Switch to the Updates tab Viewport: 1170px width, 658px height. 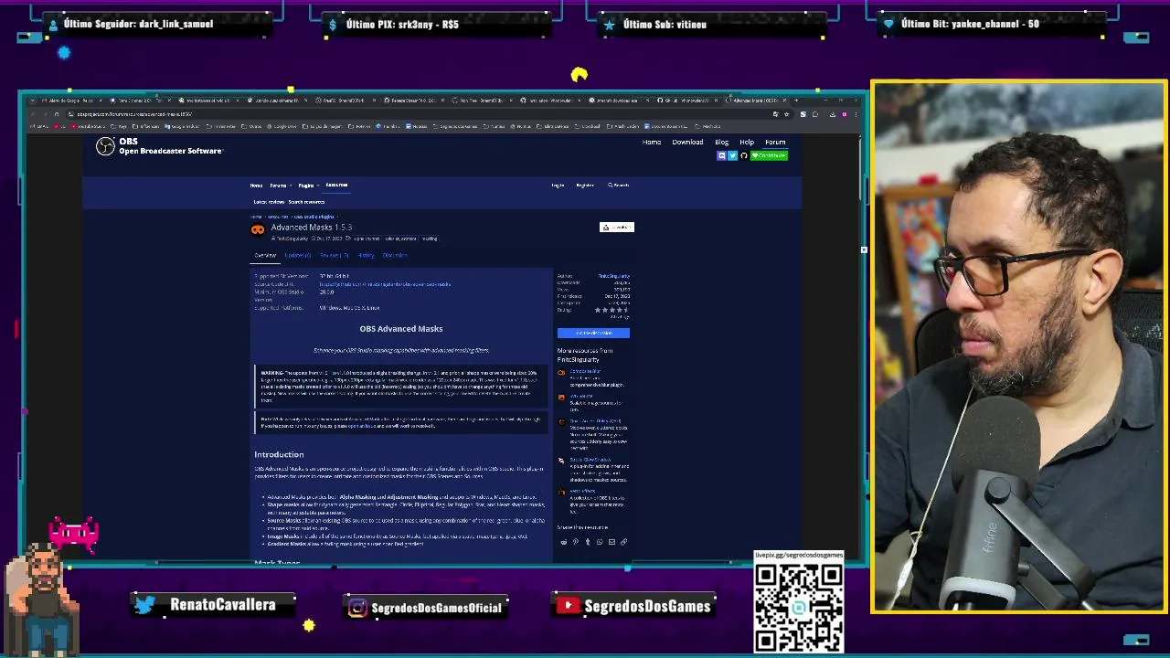point(298,255)
